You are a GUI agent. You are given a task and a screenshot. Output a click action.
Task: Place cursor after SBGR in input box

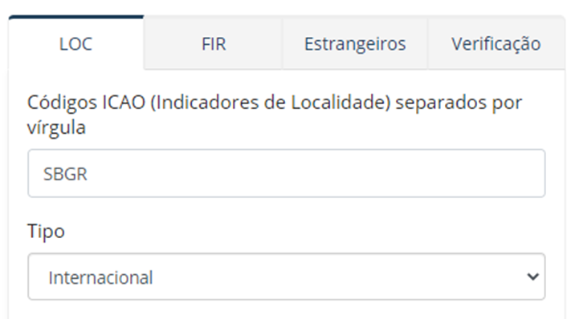pos(90,174)
